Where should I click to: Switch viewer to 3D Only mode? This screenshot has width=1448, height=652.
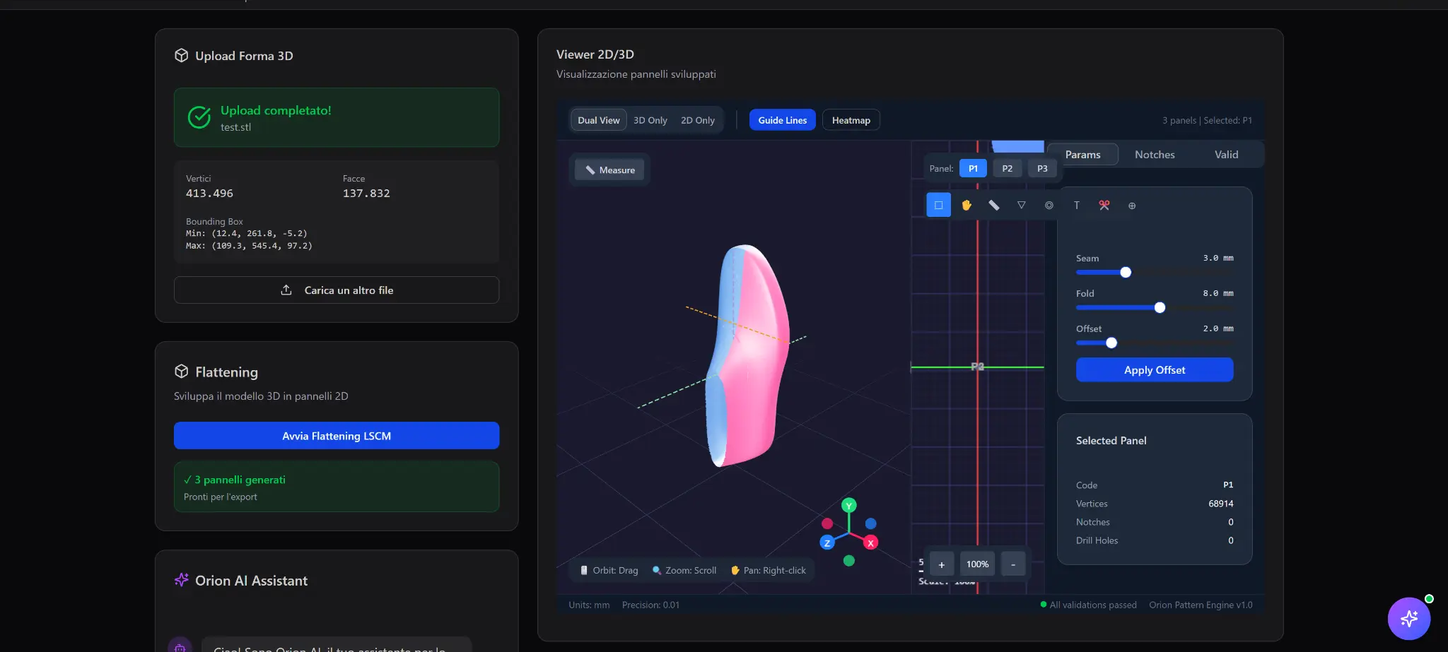pyautogui.click(x=650, y=120)
